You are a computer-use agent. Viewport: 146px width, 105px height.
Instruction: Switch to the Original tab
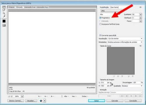coord(12,7)
